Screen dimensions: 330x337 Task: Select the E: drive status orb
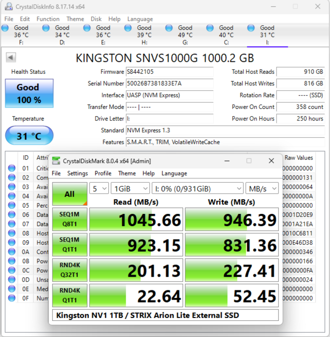pos(87,28)
